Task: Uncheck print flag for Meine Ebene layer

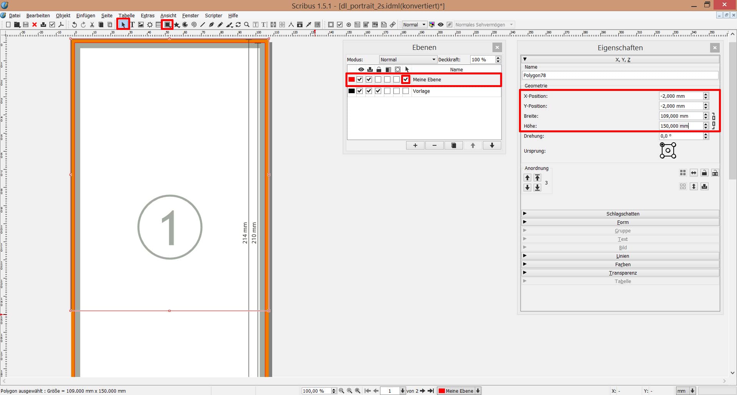Action: pyautogui.click(x=369, y=79)
